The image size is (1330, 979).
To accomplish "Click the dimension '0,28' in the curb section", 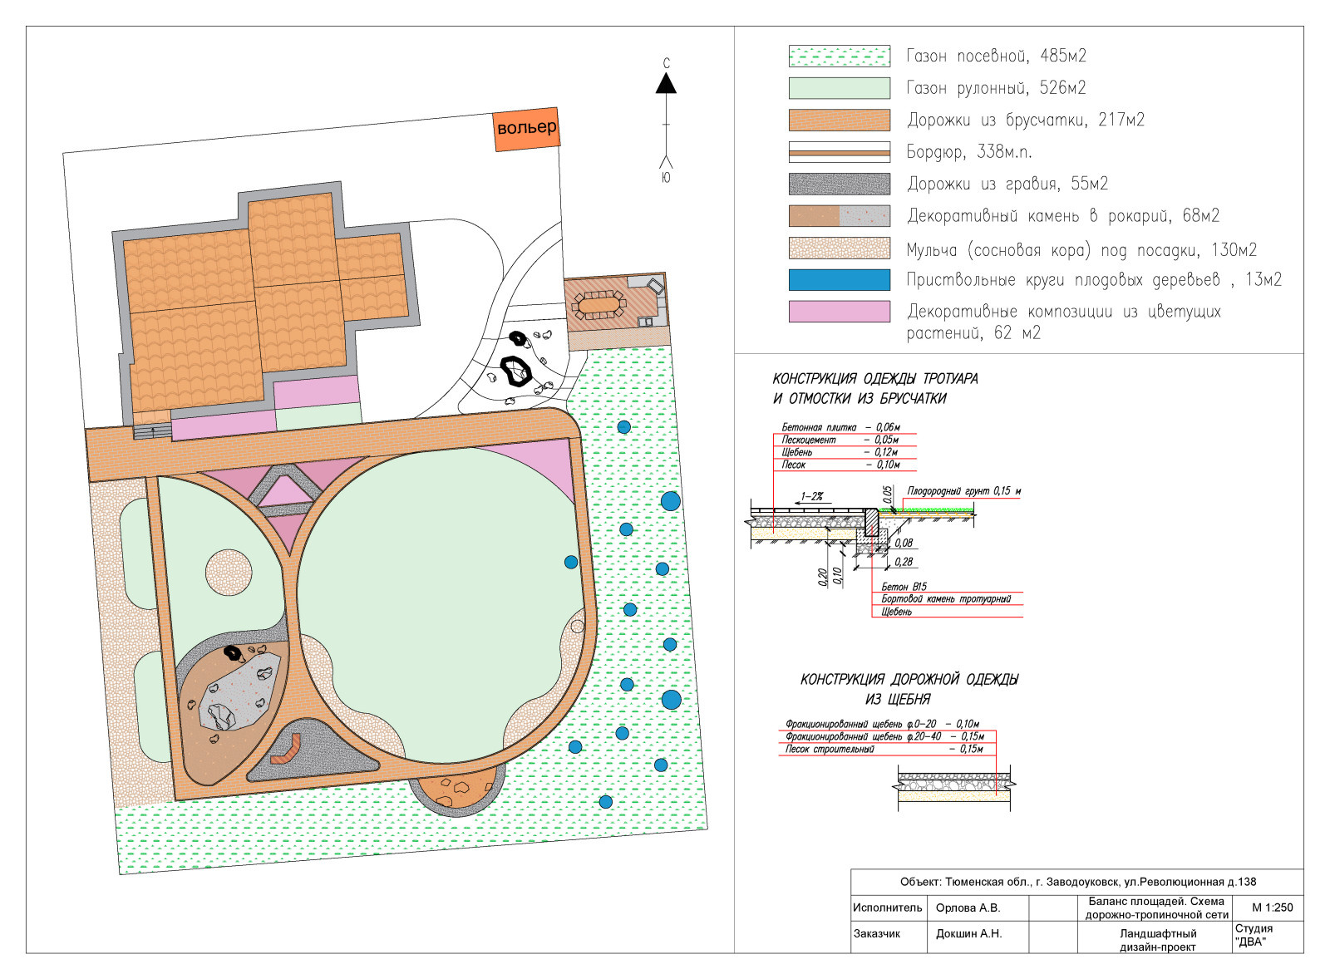I will tap(904, 563).
